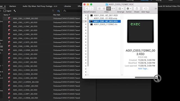Click the Add Tags... link in preview

pos(143,68)
